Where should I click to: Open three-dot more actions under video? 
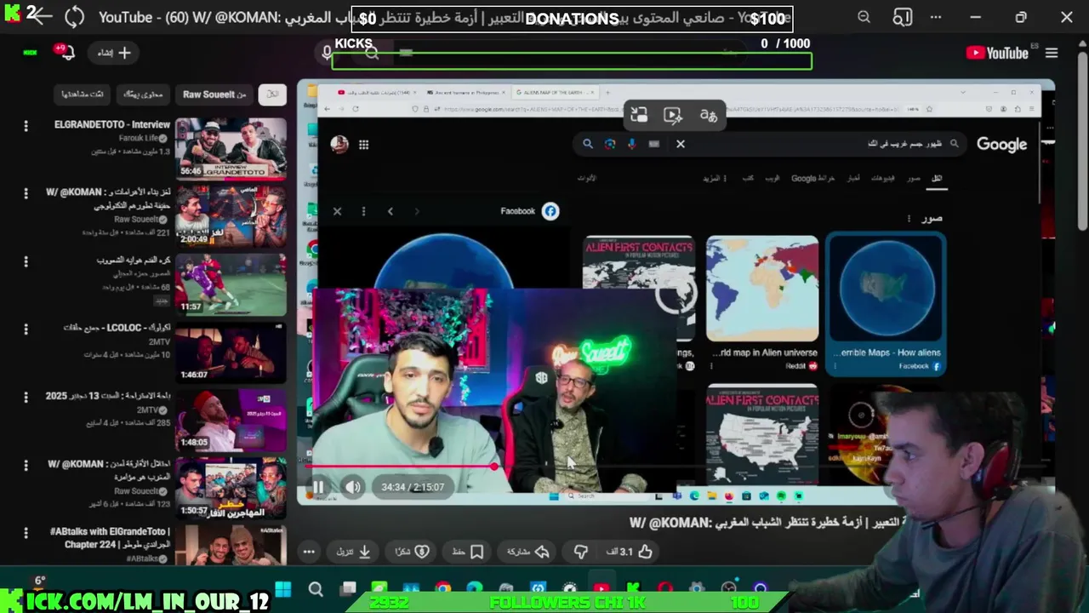[x=310, y=552]
